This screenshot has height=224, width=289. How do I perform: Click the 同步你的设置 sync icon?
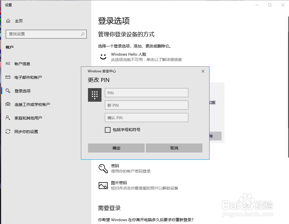tap(8, 131)
